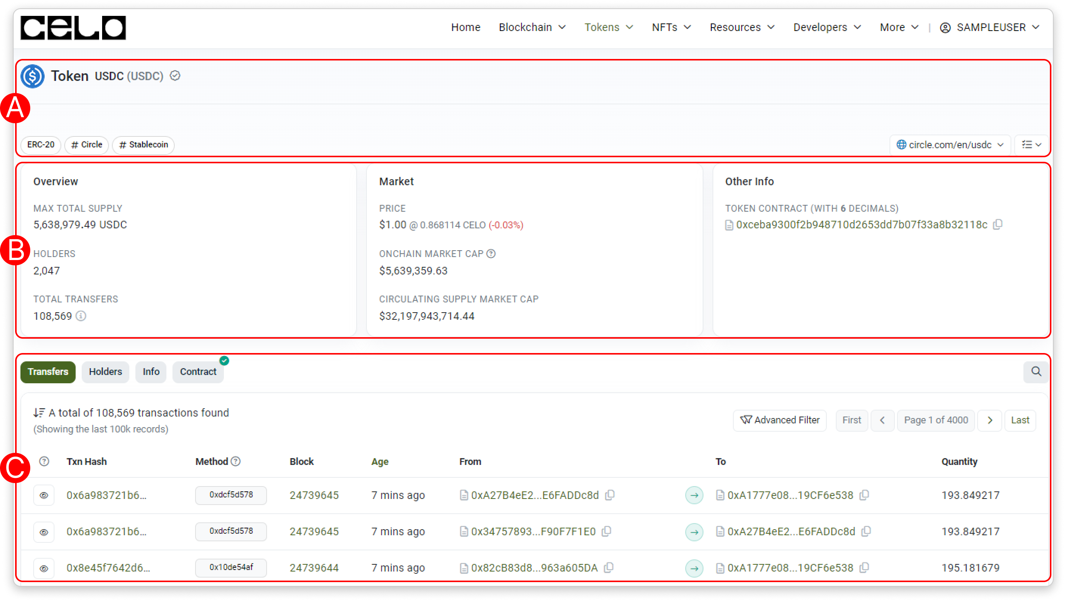
Task: Click the Onchain Market Cap help icon
Action: point(491,254)
